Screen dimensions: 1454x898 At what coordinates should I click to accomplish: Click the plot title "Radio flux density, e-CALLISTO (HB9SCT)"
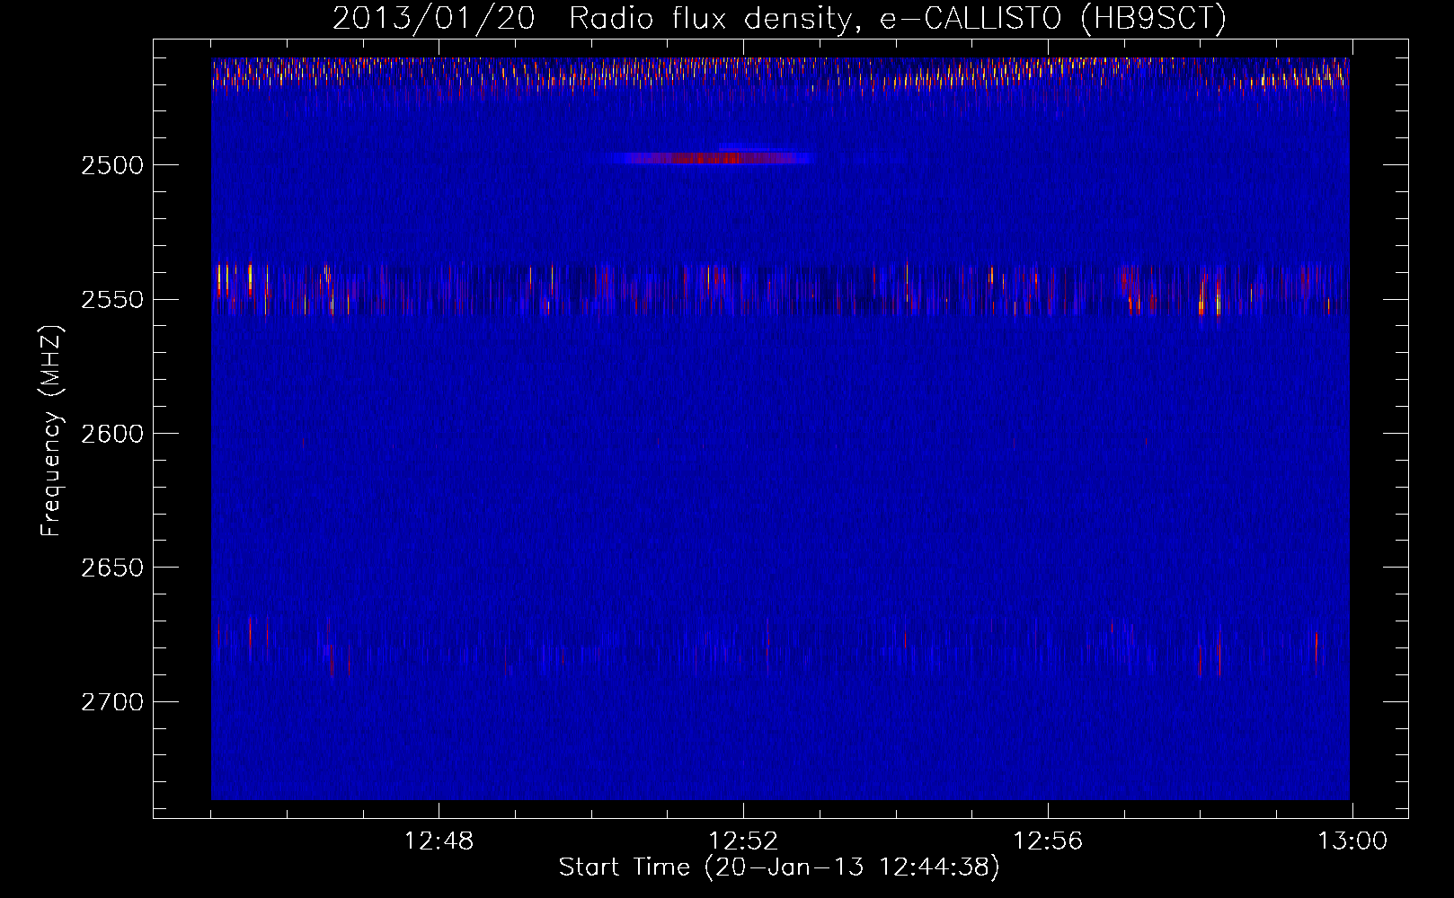point(897,18)
